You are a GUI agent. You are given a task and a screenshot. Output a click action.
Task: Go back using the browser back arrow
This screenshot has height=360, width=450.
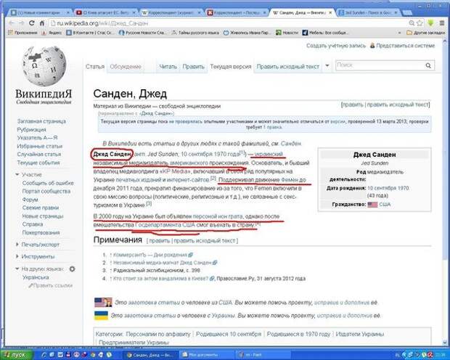pyautogui.click(x=12, y=23)
